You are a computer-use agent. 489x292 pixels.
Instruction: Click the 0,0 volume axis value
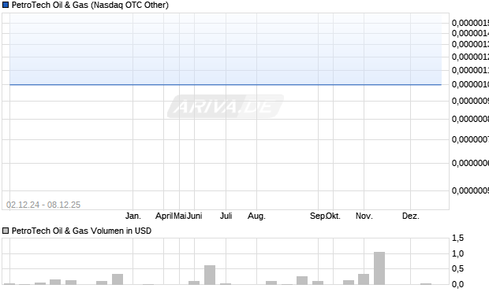pos(457,284)
